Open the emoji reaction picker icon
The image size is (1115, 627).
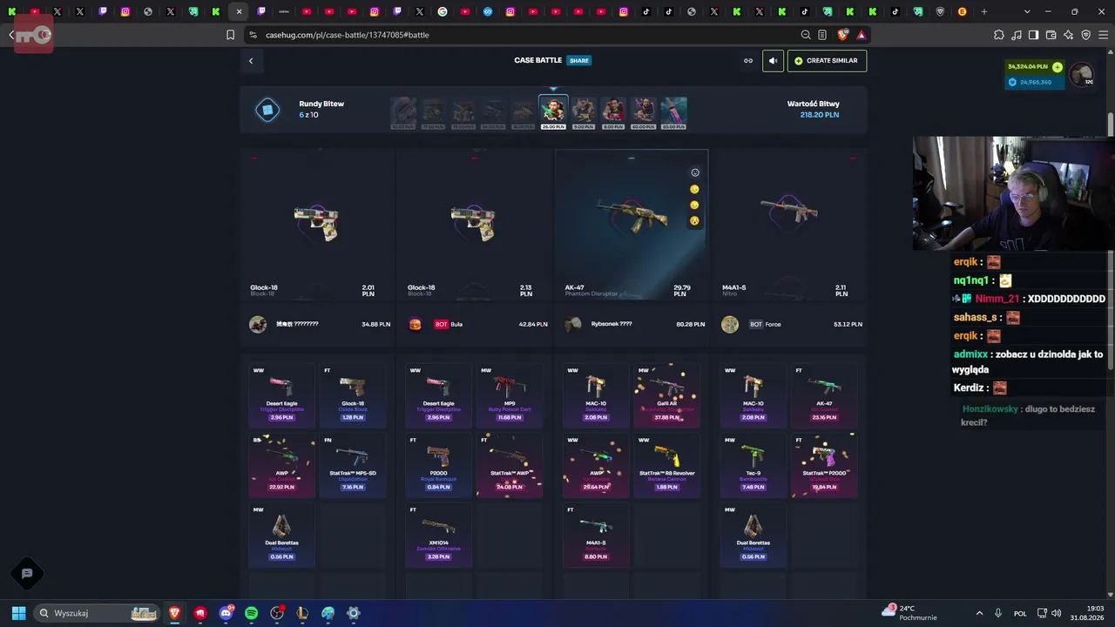click(x=694, y=172)
